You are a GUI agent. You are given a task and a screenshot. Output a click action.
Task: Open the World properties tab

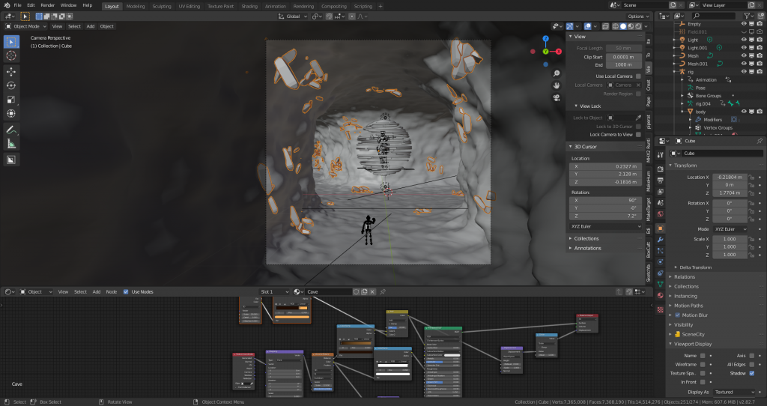click(661, 214)
